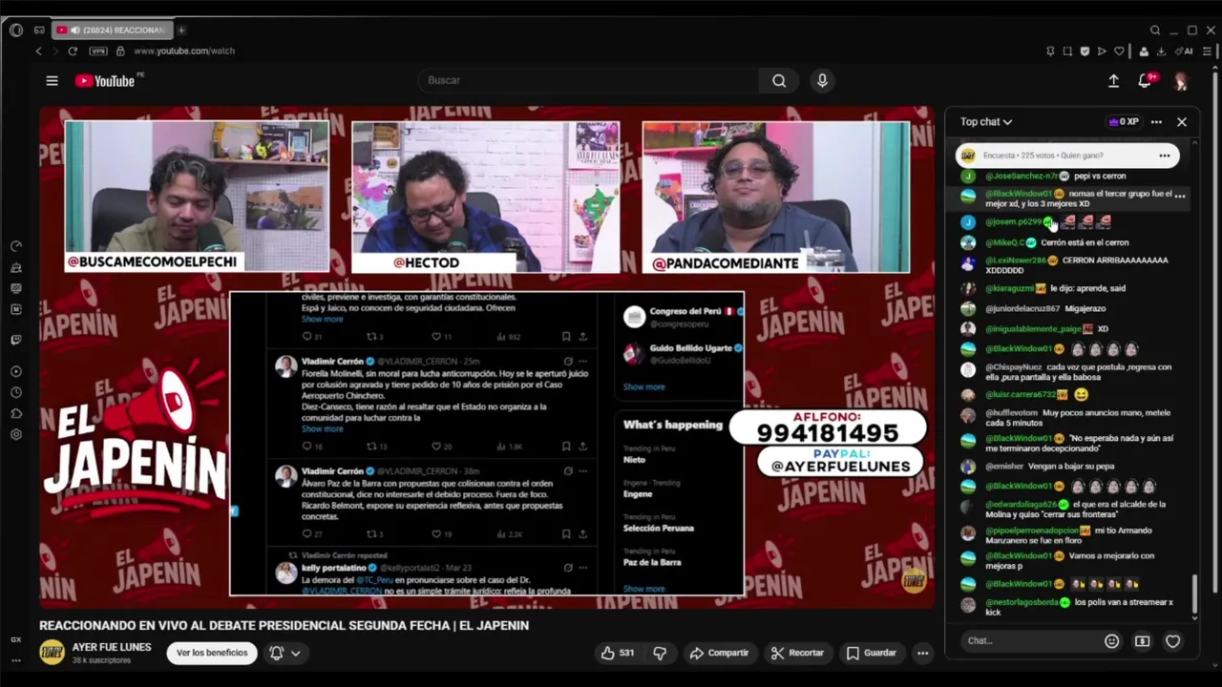The image size is (1222, 687).
Task: Open message options for BlackWindow01 top message
Action: (1180, 196)
